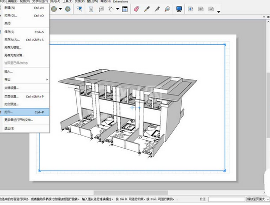Click the horizontal scrollbar thumb
Screen dimensions: 270x205
point(131,192)
